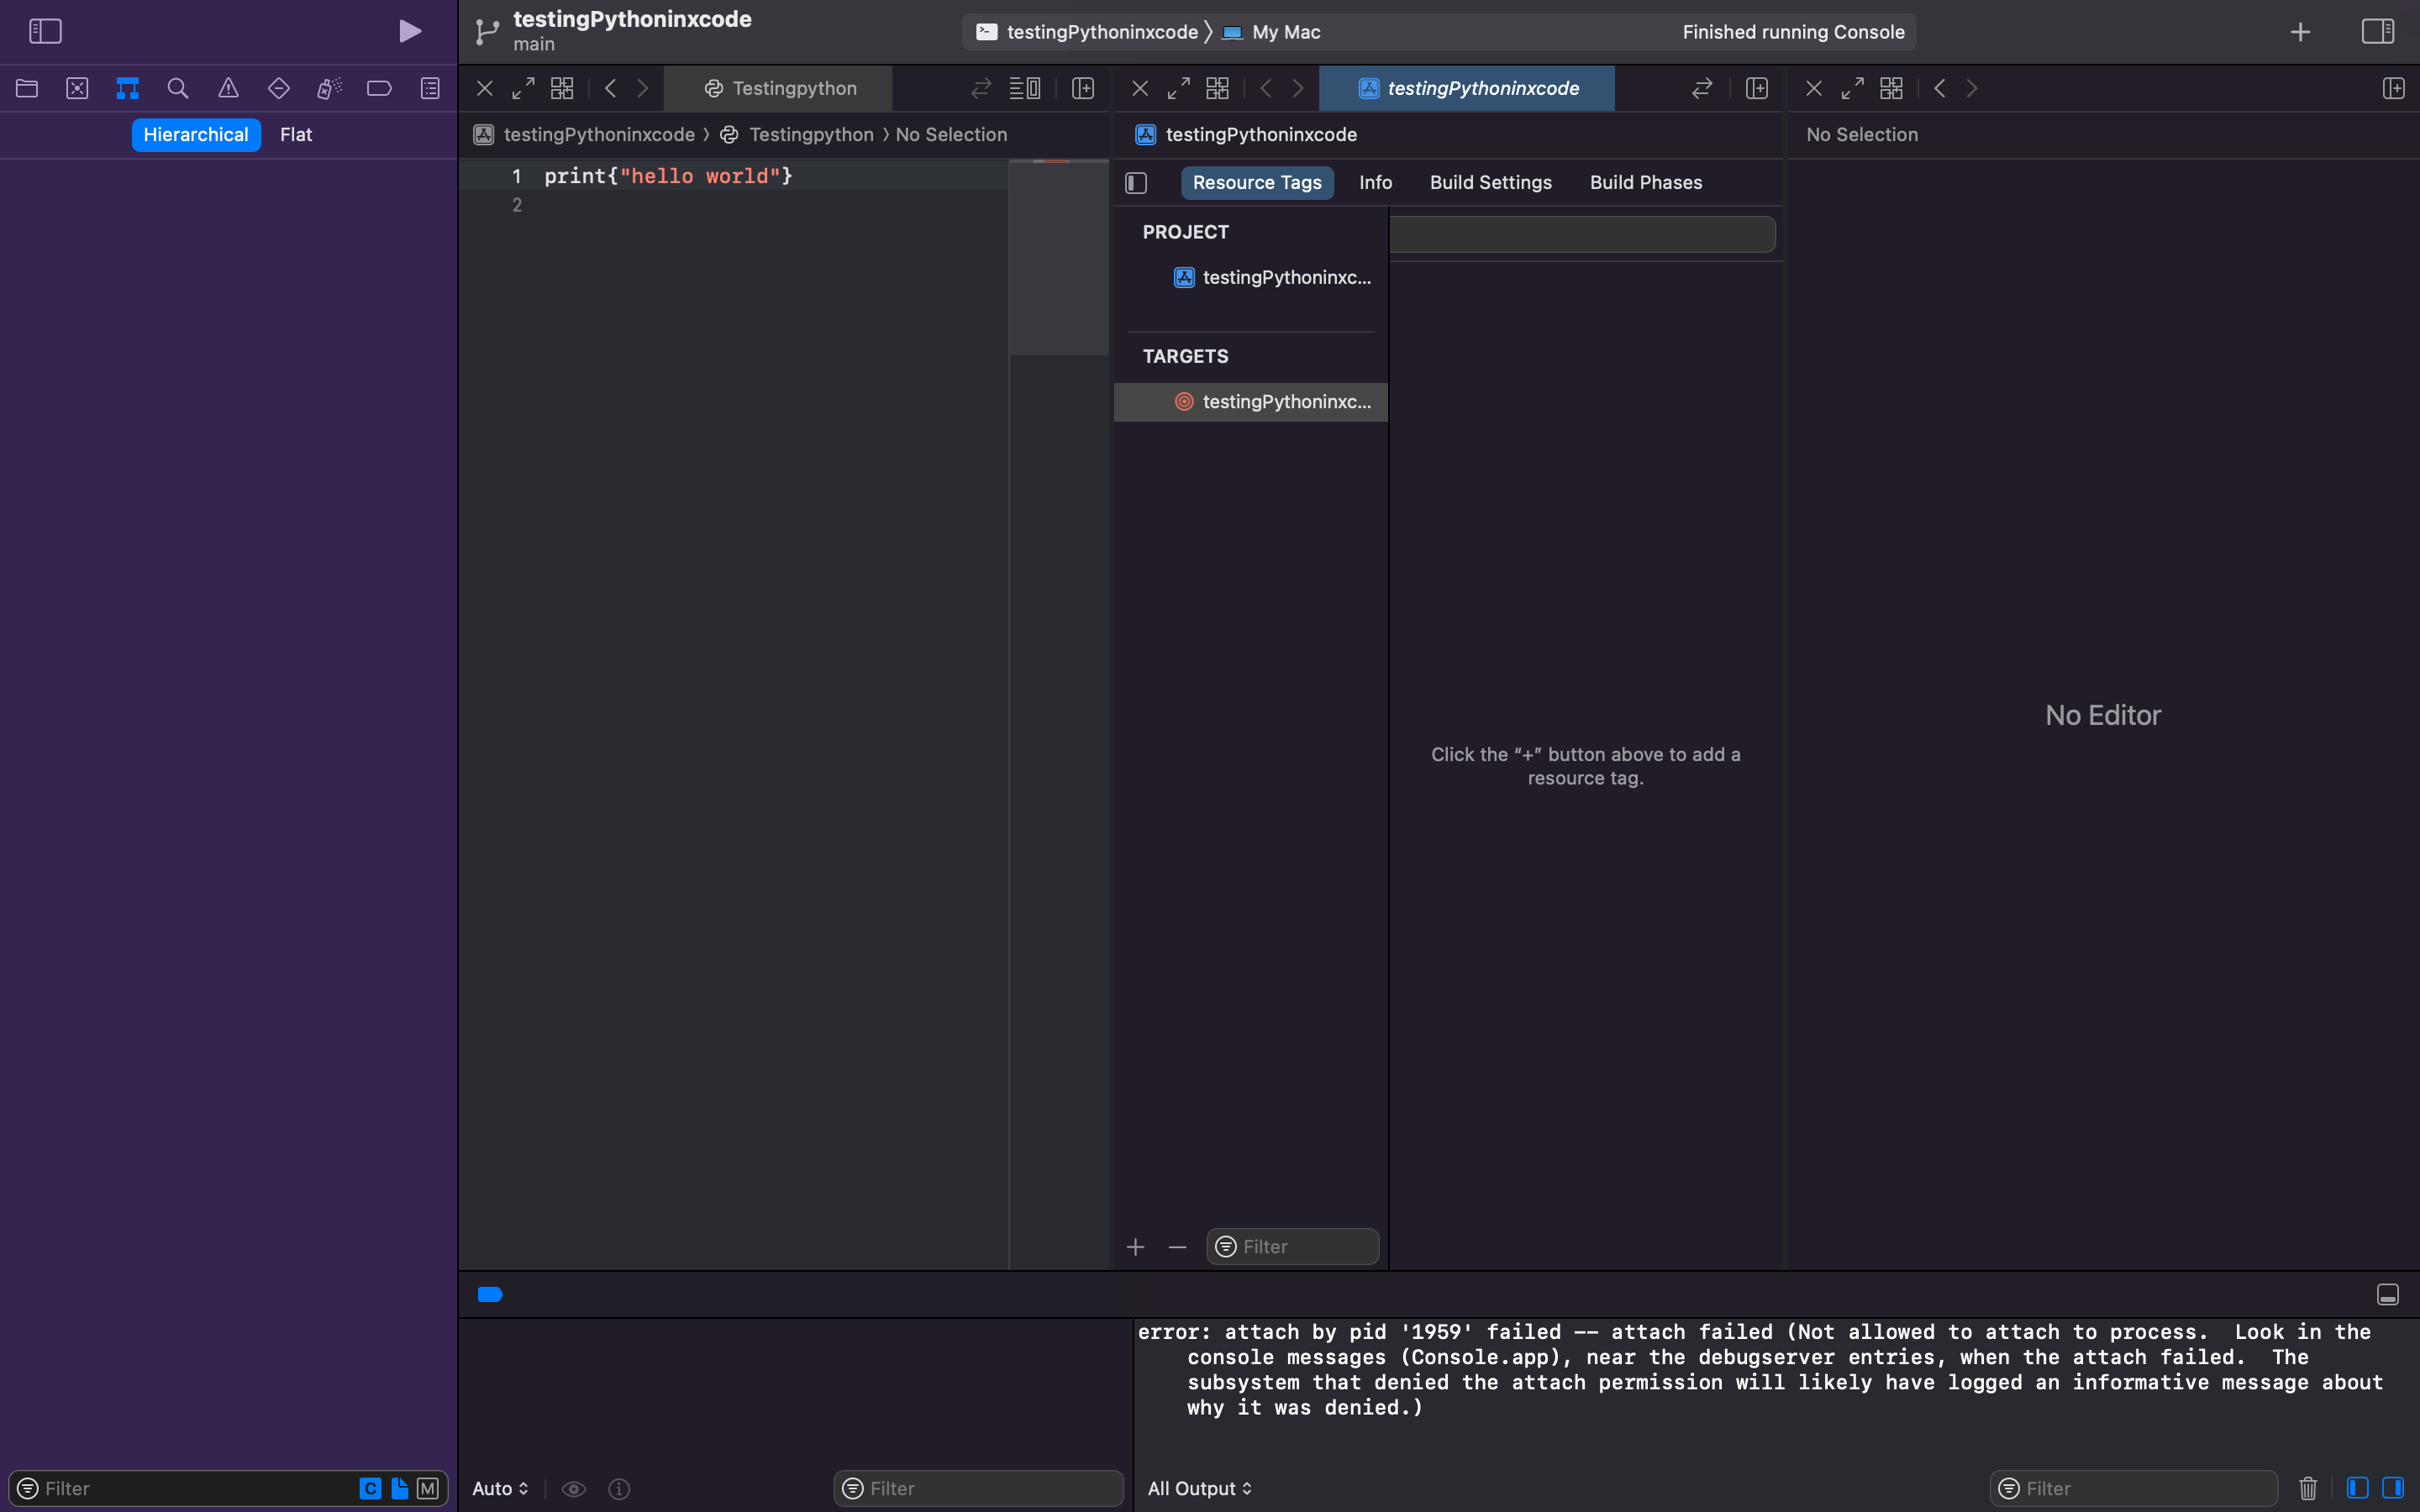Open the All Output dropdown
Screen dimensions: 2420x1512
pos(1199,1488)
